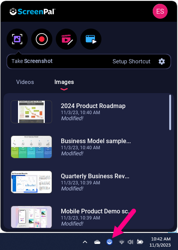Switch to the Videos tab
This screenshot has height=250, width=178.
click(25, 82)
